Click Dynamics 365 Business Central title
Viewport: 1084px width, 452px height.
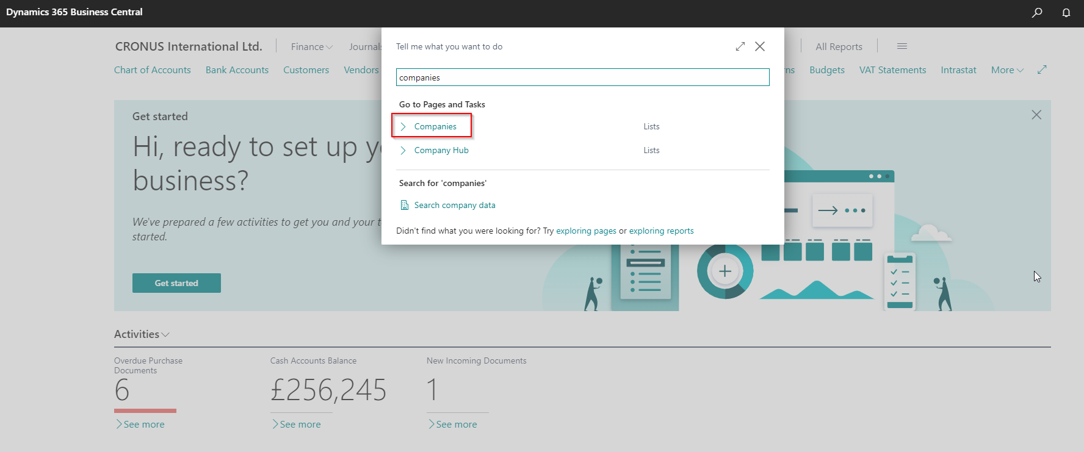click(x=74, y=12)
